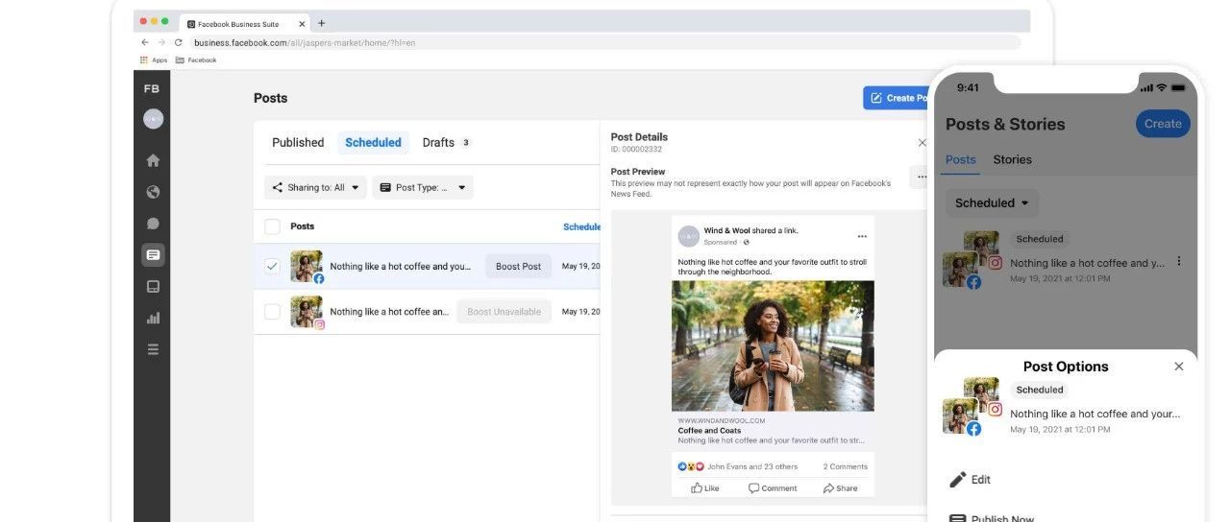Image resolution: width=1230 pixels, height=522 pixels.
Task: Click the FB logo in the sidebar
Action: tap(152, 88)
